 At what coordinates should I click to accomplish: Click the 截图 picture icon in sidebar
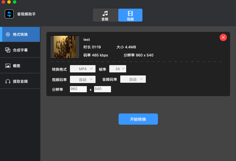(8, 66)
